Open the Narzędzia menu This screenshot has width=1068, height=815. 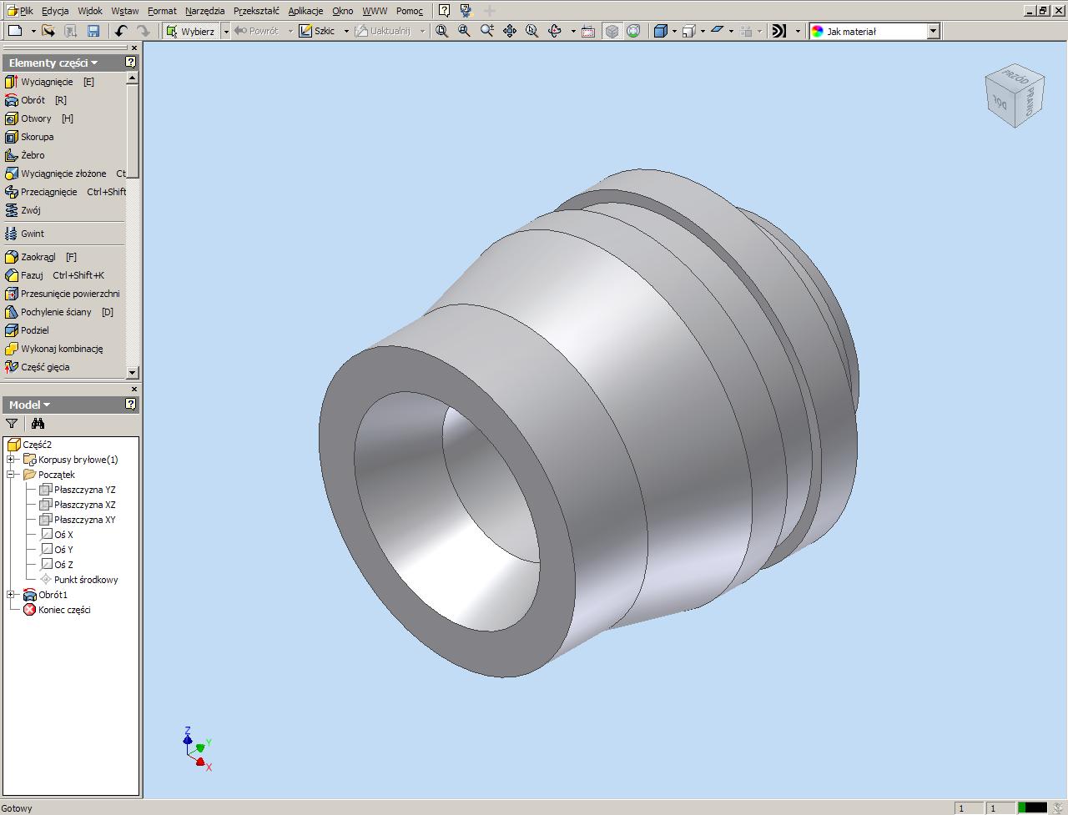pos(204,11)
